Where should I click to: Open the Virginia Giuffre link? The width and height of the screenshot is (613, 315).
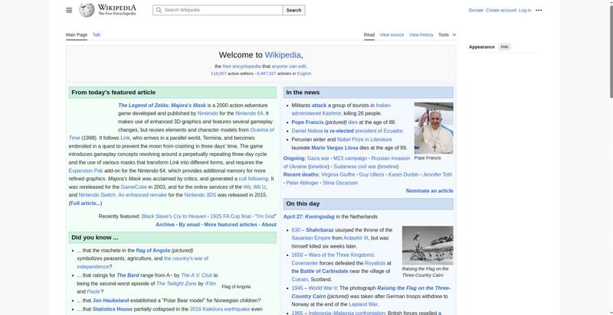coord(338,174)
